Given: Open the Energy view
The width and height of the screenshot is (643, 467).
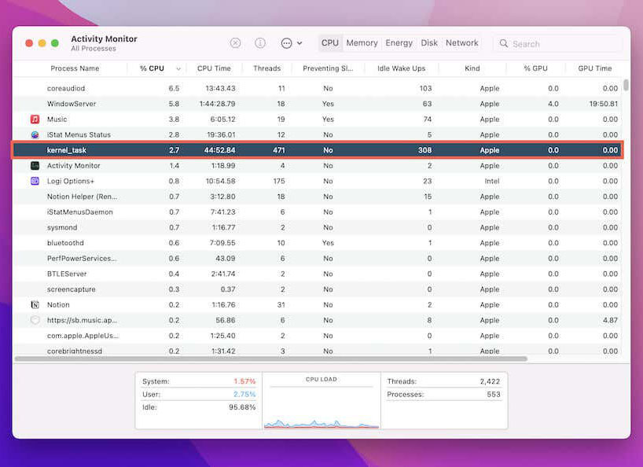Looking at the screenshot, I should click(x=399, y=42).
